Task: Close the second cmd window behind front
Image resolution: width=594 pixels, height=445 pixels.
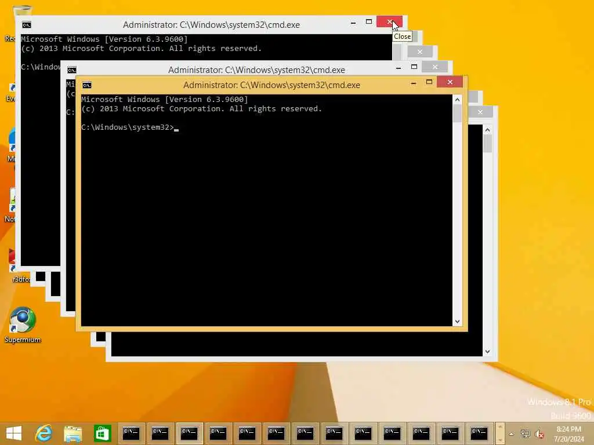Action: pyautogui.click(x=435, y=67)
